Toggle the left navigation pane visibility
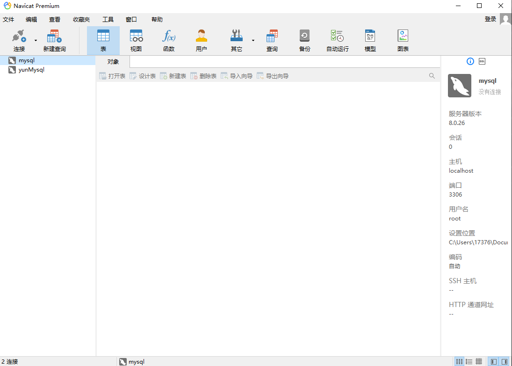This screenshot has width=512, height=366. click(493, 361)
